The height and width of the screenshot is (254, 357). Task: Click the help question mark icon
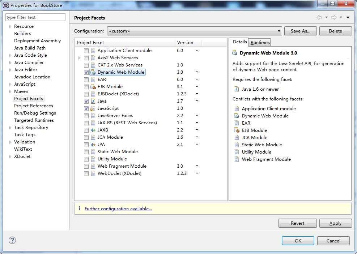point(12,240)
